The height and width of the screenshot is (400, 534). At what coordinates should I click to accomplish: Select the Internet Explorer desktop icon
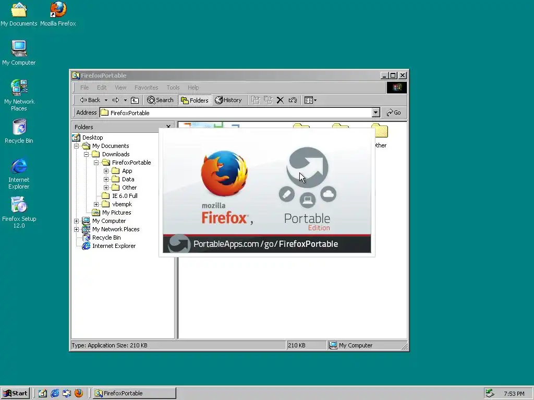19,173
